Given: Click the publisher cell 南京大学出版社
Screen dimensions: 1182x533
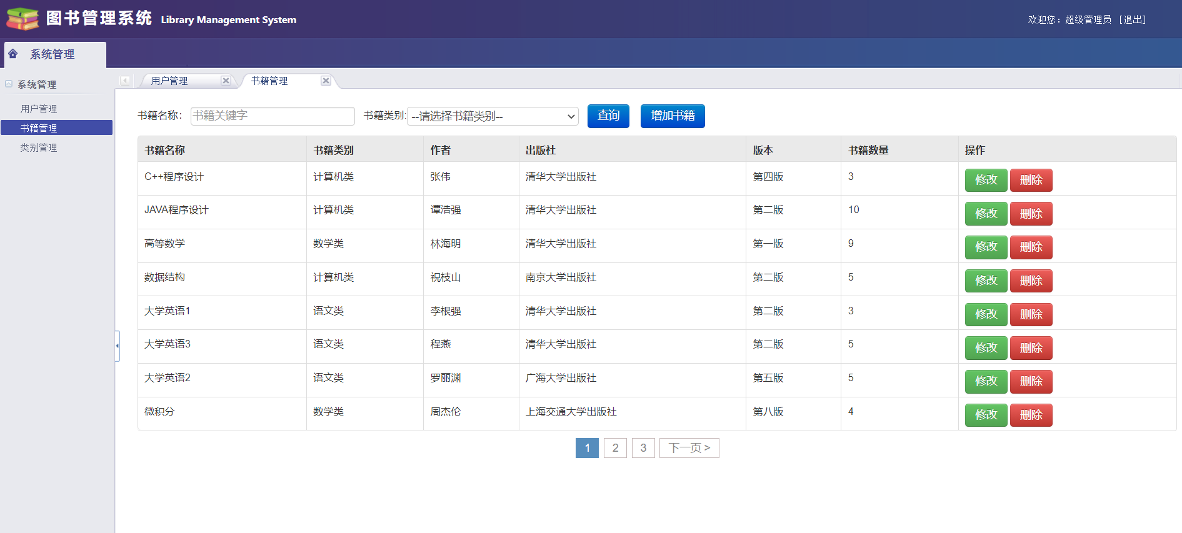Looking at the screenshot, I should coord(561,277).
